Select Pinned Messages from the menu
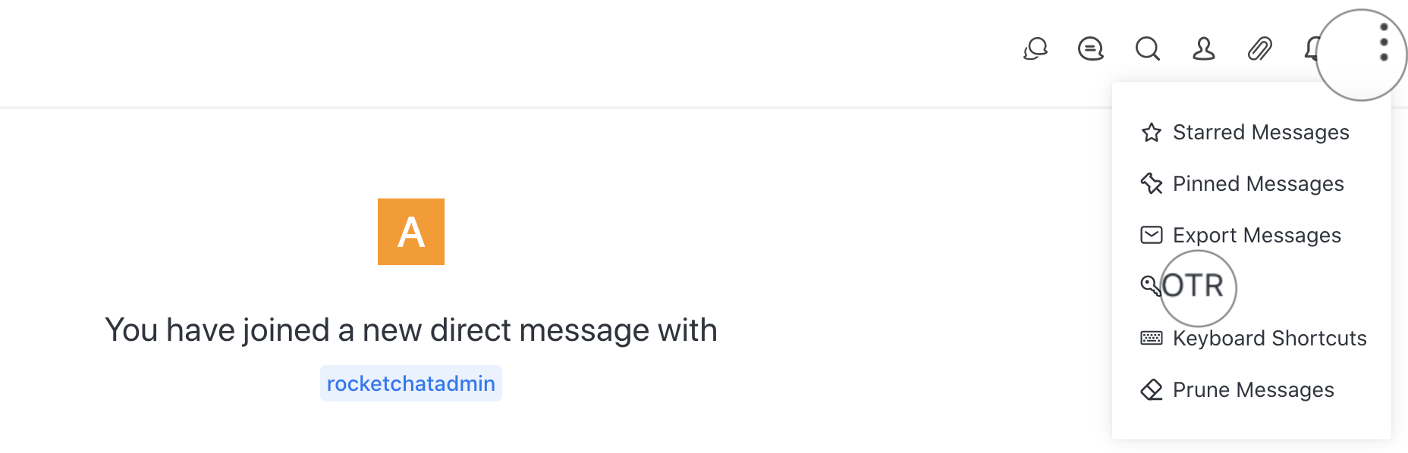The width and height of the screenshot is (1408, 453). coord(1258,184)
